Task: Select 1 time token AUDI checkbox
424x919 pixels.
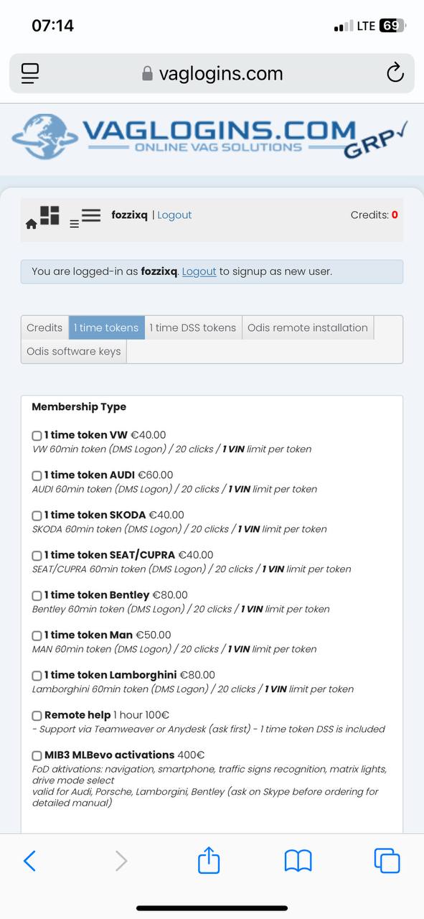Action: pos(37,475)
